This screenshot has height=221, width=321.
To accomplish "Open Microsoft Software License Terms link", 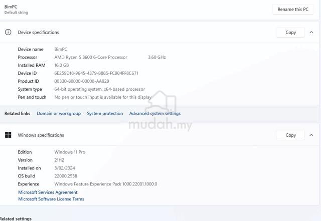I will [x=51, y=199].
